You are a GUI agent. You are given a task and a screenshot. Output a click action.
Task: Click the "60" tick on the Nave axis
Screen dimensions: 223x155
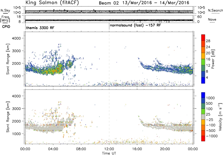pyautogui.click(x=200, y=17)
